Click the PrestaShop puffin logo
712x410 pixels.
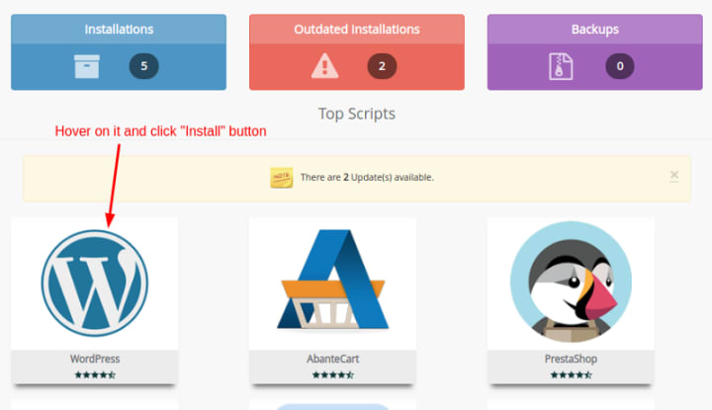571,283
